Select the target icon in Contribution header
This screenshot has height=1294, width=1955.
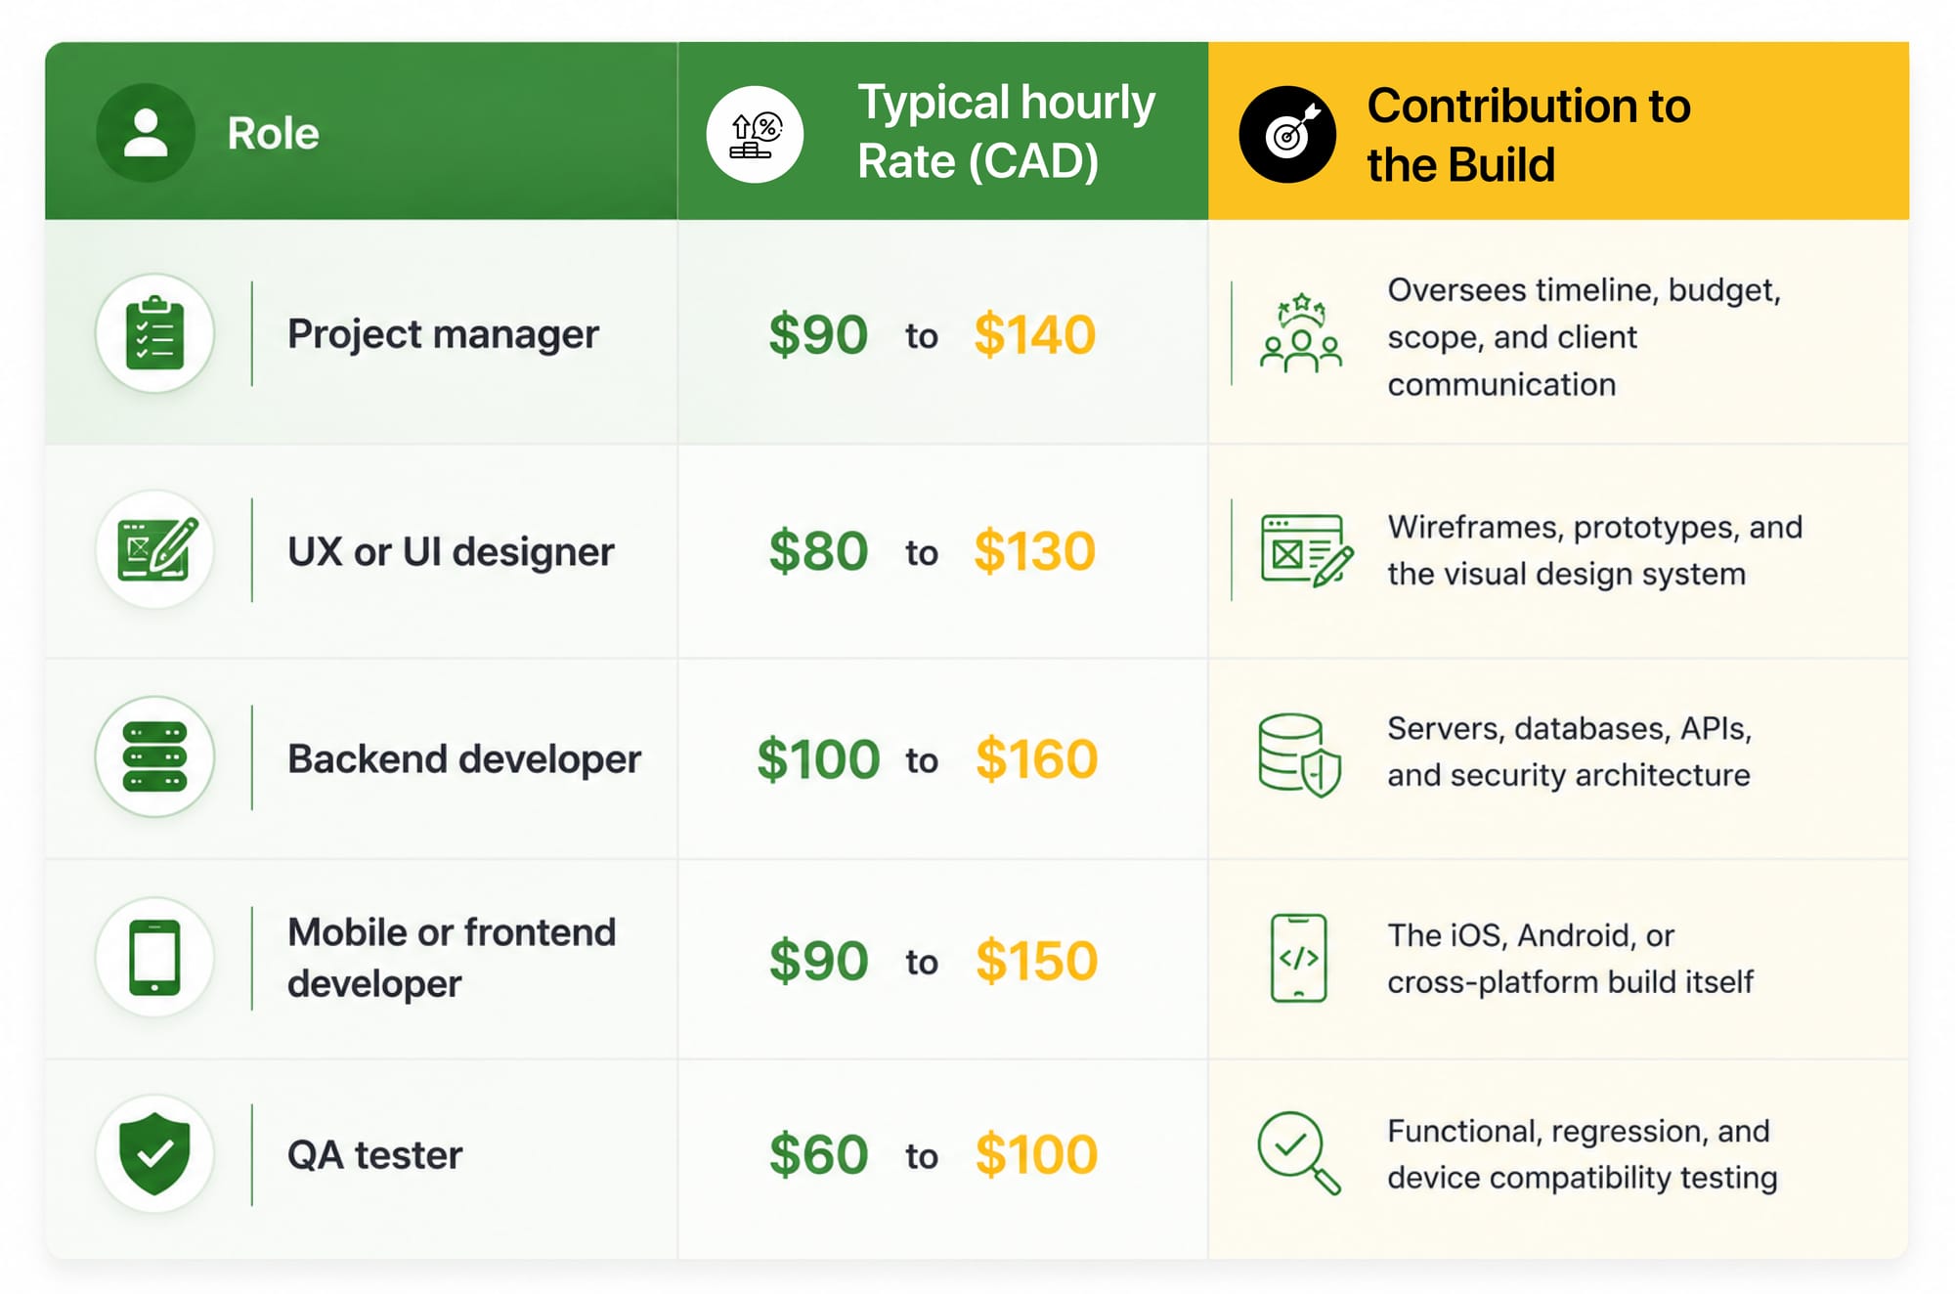point(1287,135)
